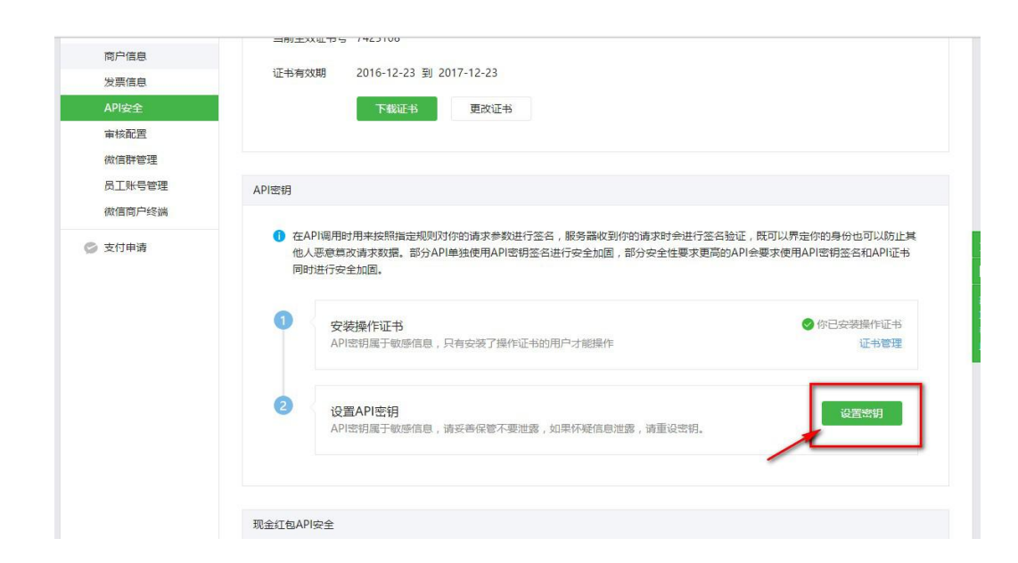
Task: Click the step 2 circle marker
Action: tap(283, 405)
